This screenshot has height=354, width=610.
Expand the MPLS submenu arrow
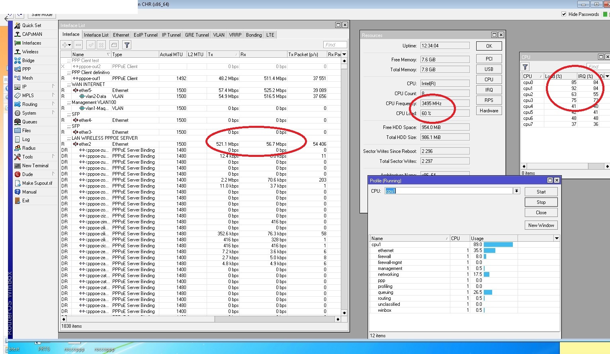tap(53, 95)
